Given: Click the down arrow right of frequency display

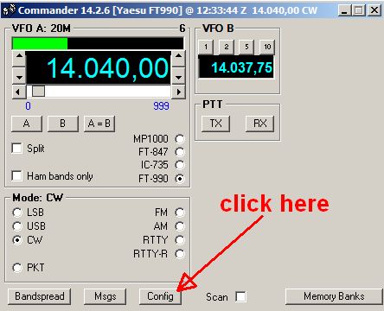Looking at the screenshot, I should (x=178, y=75).
